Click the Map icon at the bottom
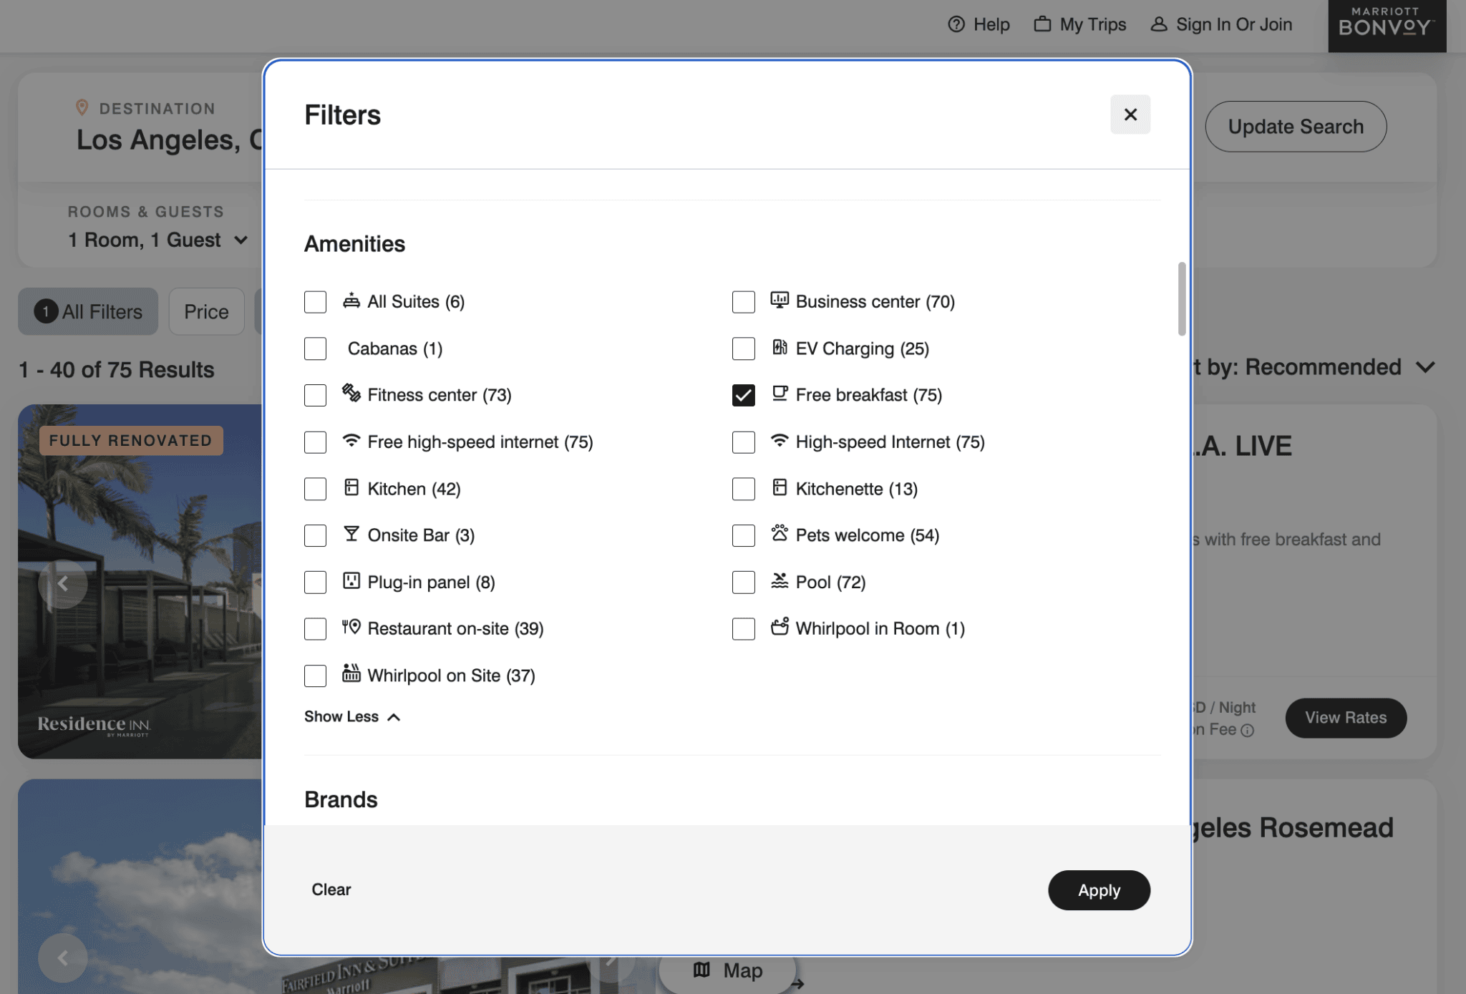This screenshot has width=1466, height=994. [x=701, y=970]
